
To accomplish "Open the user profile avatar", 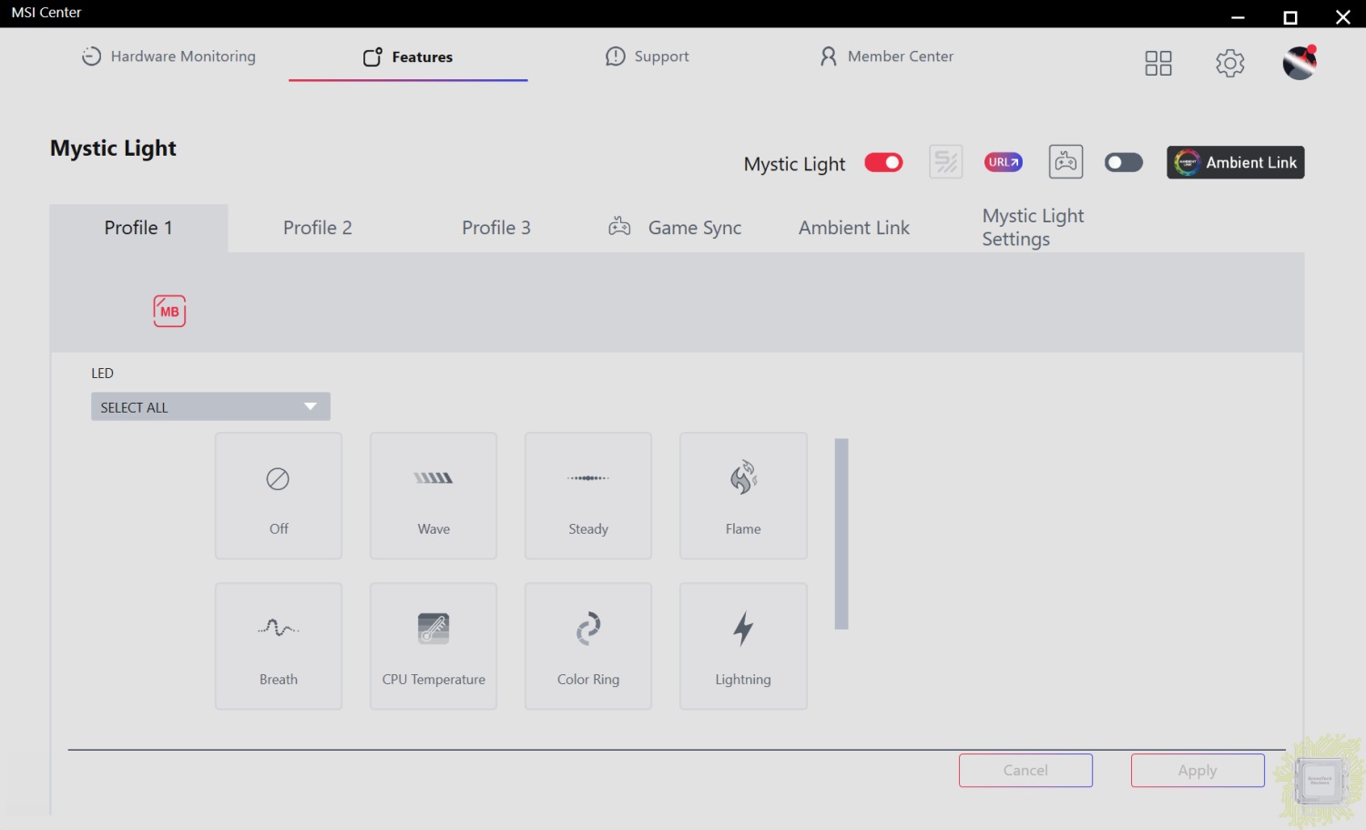I will tap(1300, 63).
